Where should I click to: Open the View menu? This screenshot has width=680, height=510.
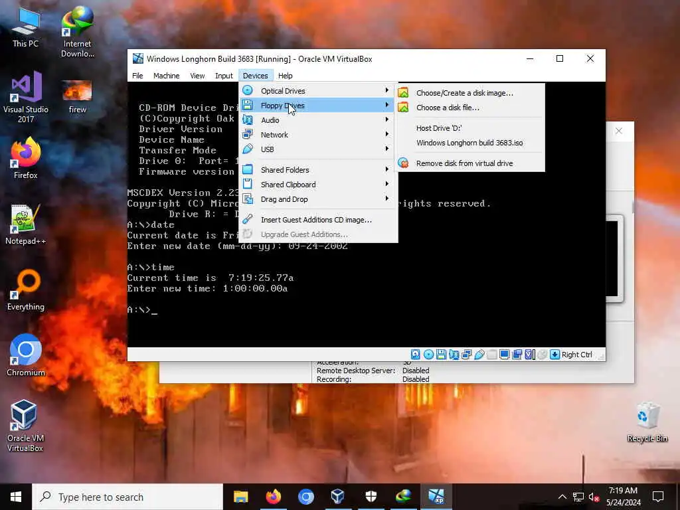[197, 76]
